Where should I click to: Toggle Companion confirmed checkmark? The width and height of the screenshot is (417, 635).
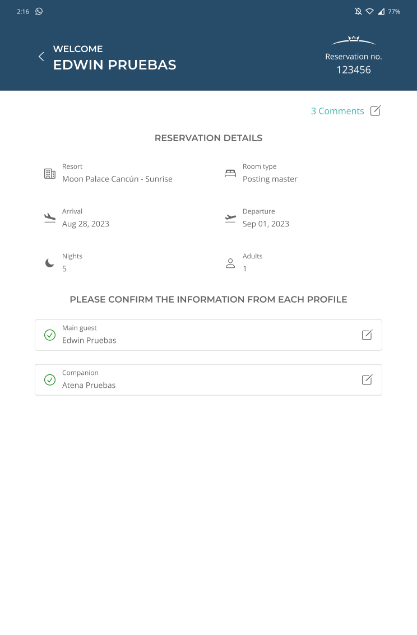pos(50,380)
